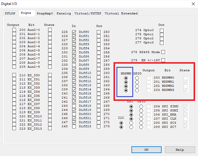Enable the 279 EN +/-15V checkbox
The image size is (198, 156).
click(163, 60)
